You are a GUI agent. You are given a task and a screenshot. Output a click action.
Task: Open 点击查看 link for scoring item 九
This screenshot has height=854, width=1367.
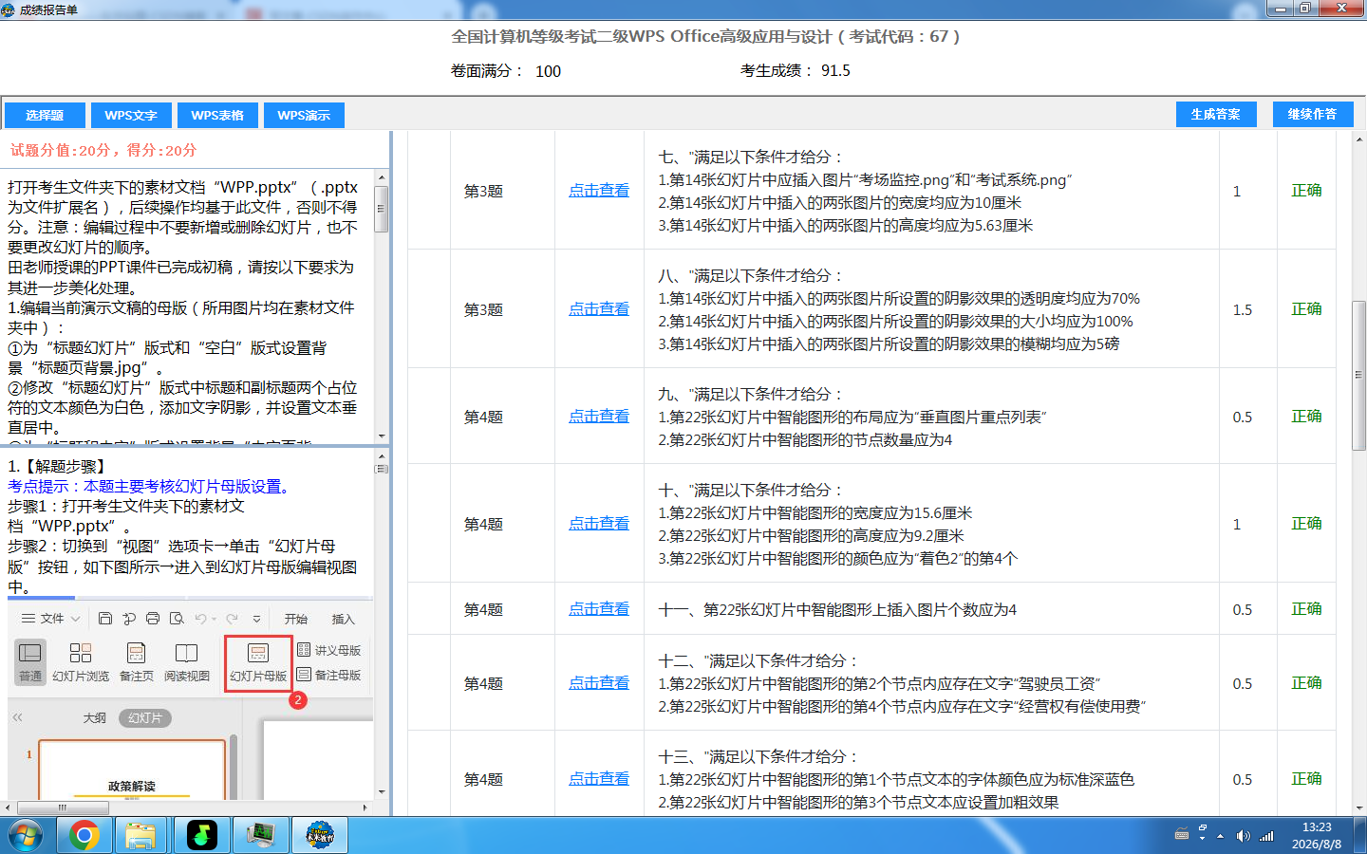coord(599,417)
